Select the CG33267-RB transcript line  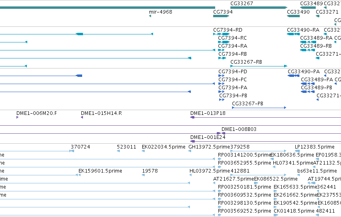tap(259, 66)
